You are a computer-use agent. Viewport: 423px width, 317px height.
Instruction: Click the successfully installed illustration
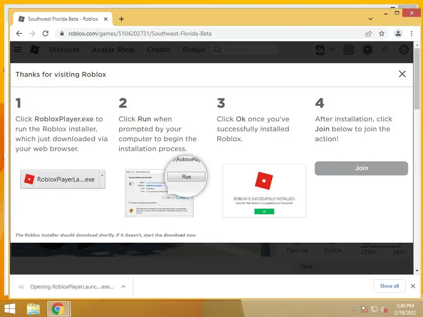point(264,190)
